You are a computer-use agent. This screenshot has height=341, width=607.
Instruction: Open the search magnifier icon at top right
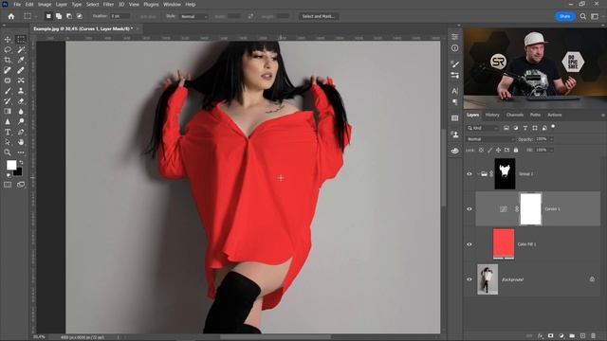coord(583,16)
